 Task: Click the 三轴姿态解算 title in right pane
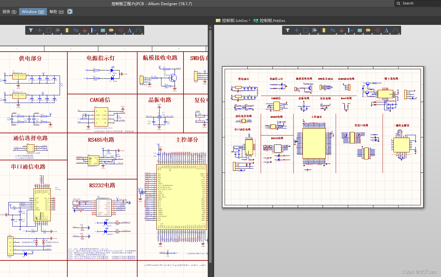click(x=401, y=125)
